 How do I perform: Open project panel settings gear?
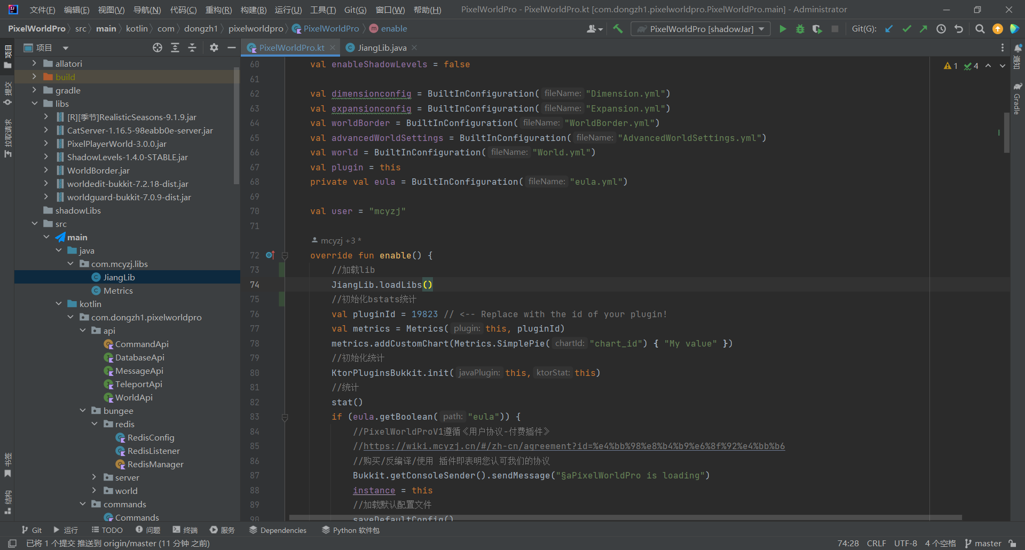(214, 48)
